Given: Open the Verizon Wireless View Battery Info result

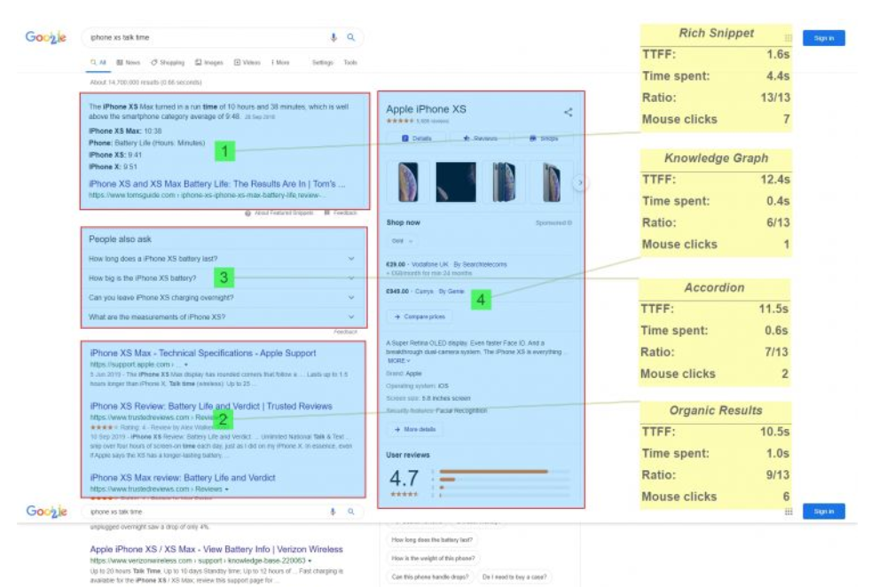Looking at the screenshot, I should pyautogui.click(x=216, y=550).
